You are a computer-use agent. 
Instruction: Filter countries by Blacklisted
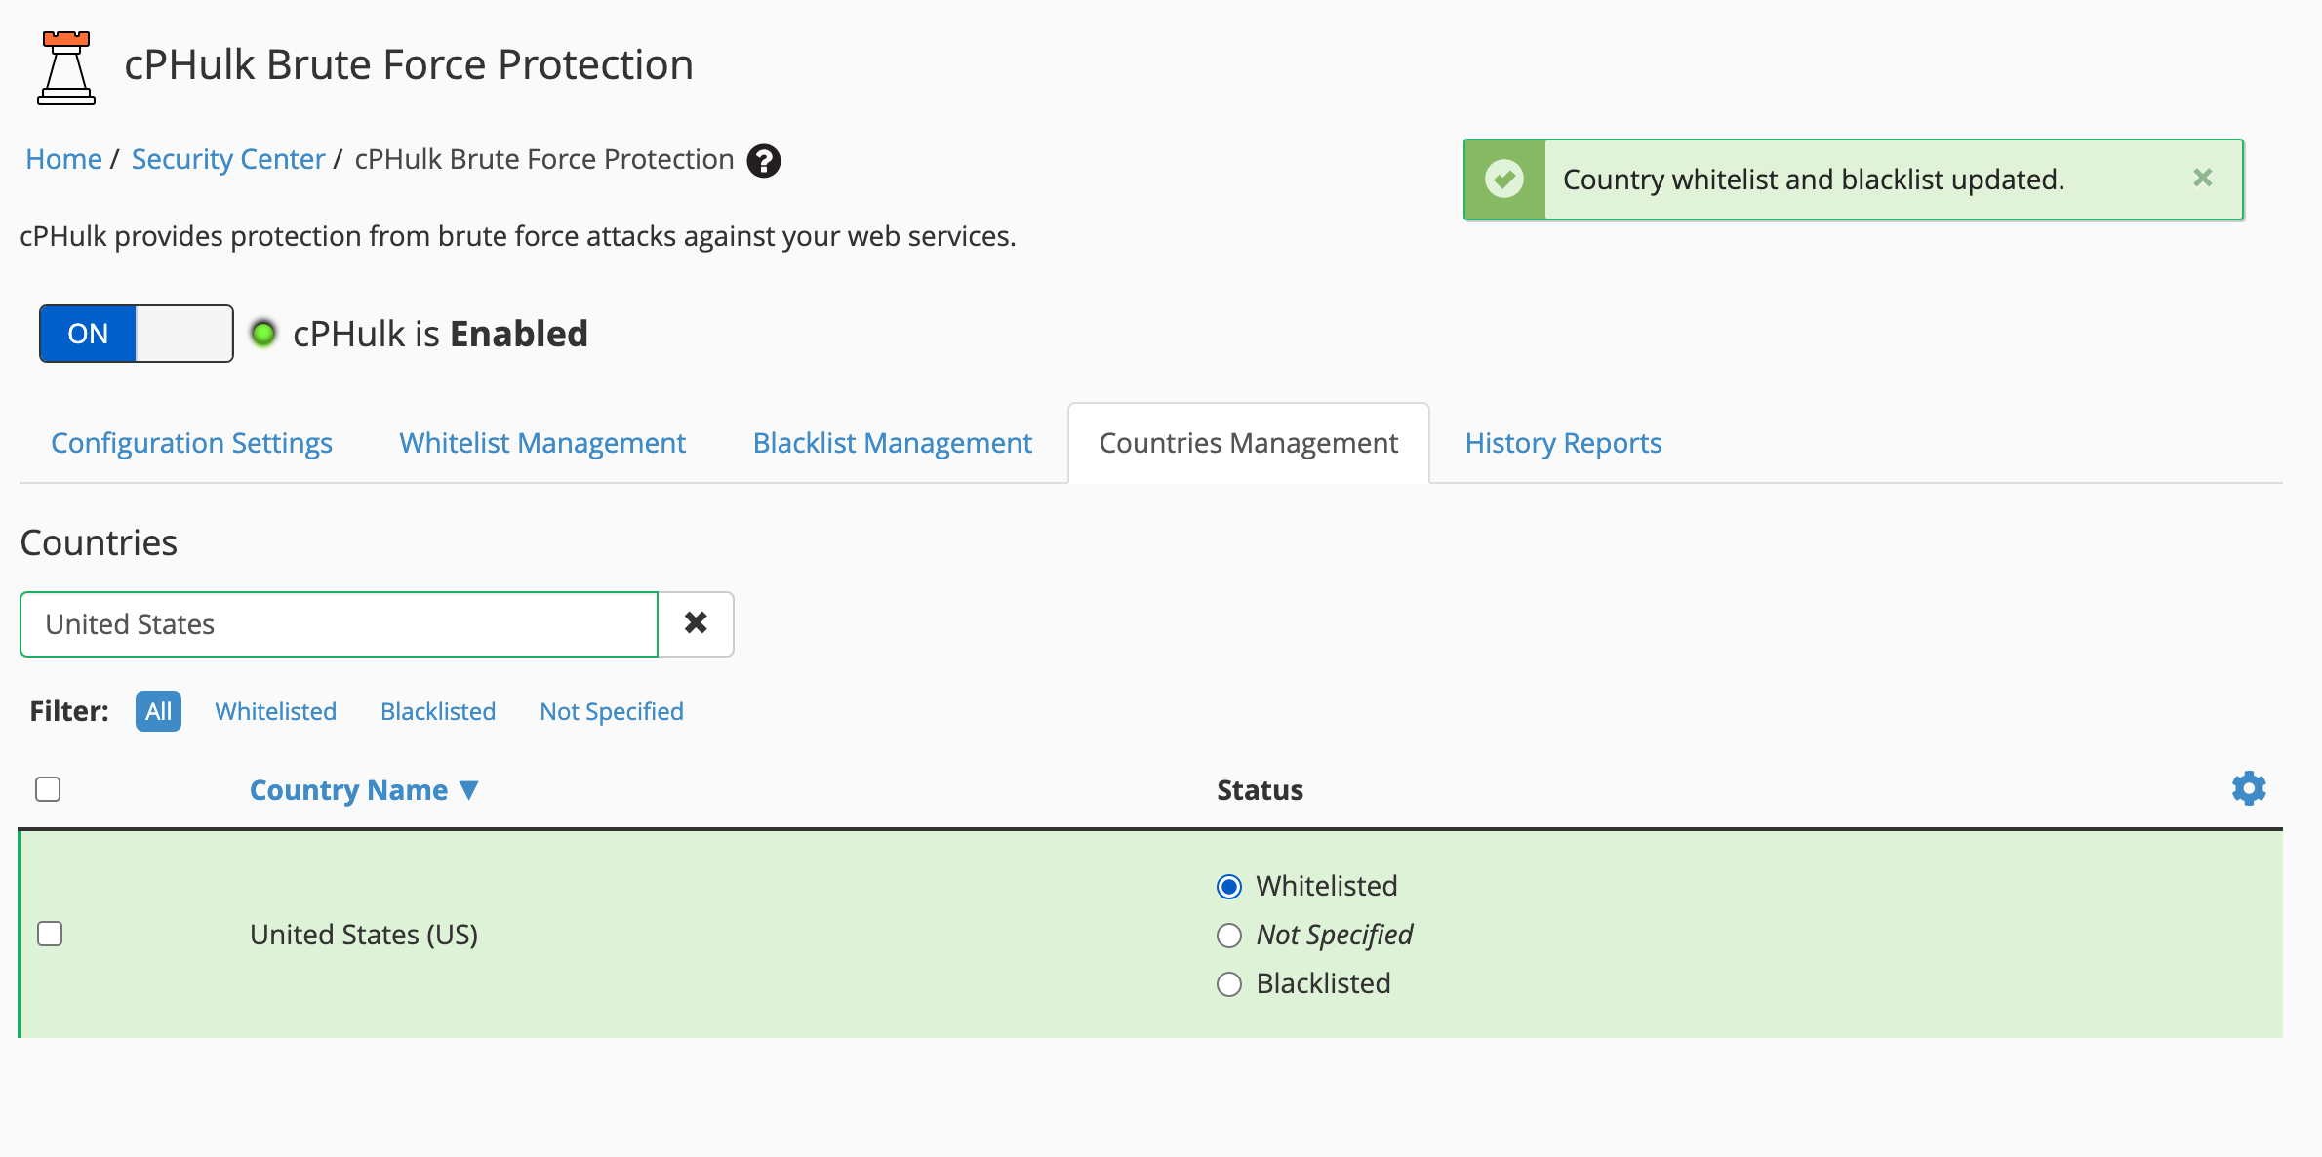click(x=438, y=711)
